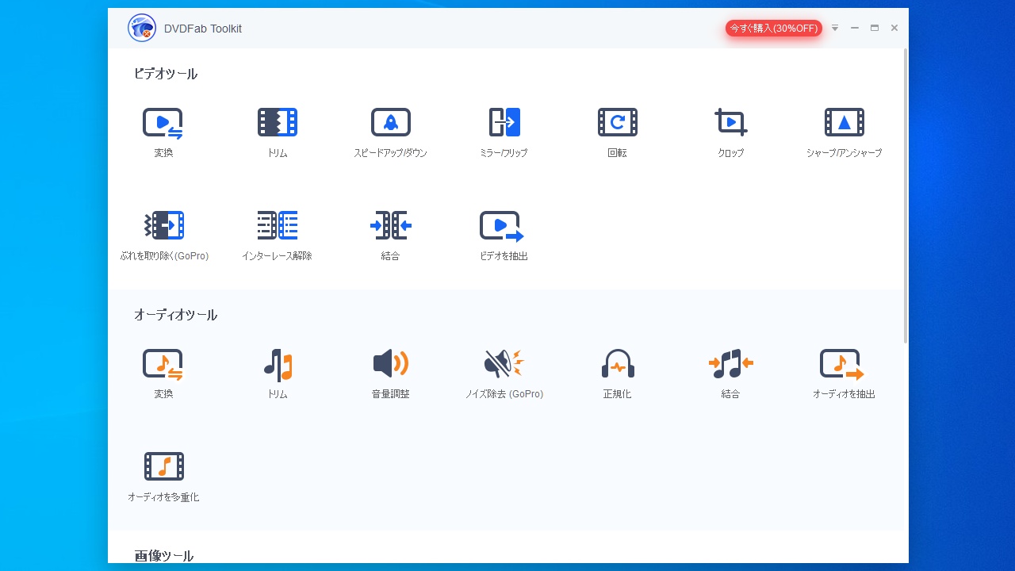Minimize the DVDFab Toolkit window
The height and width of the screenshot is (571, 1015).
[855, 28]
